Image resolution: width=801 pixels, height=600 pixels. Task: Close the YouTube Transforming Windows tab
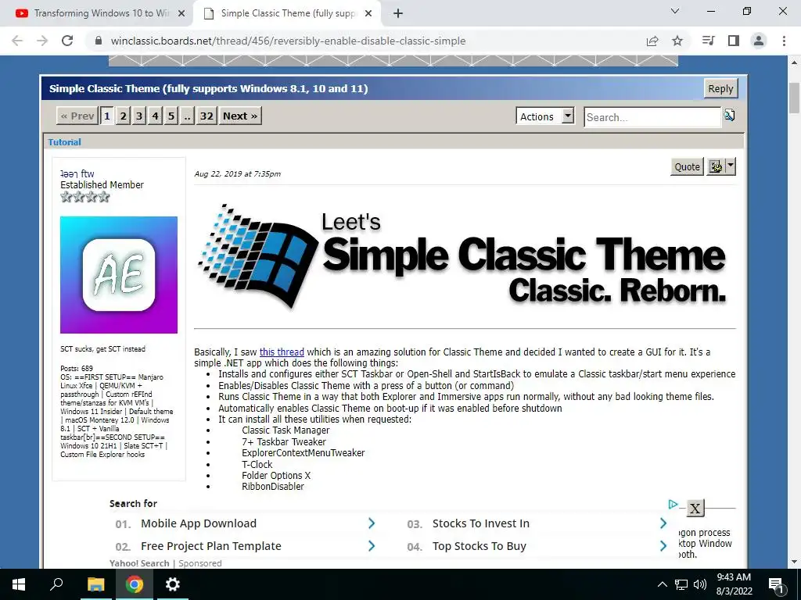[181, 13]
